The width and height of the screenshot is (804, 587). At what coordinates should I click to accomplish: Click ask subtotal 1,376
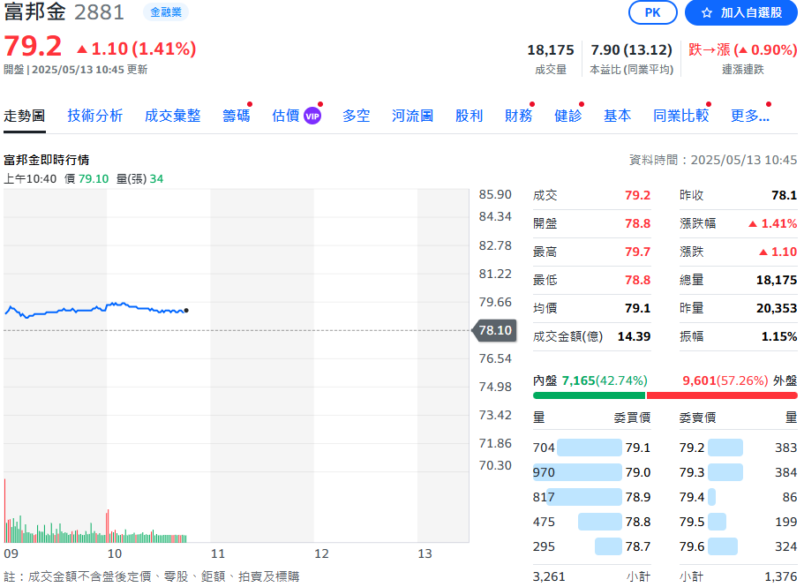781,576
